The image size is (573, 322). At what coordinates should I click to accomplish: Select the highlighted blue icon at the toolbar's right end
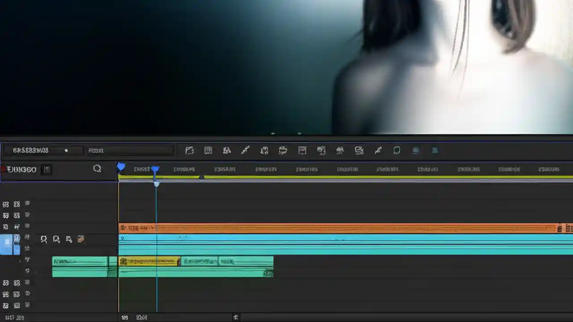[434, 150]
